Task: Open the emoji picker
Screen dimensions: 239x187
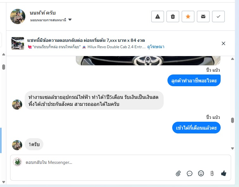Action: pos(201,173)
